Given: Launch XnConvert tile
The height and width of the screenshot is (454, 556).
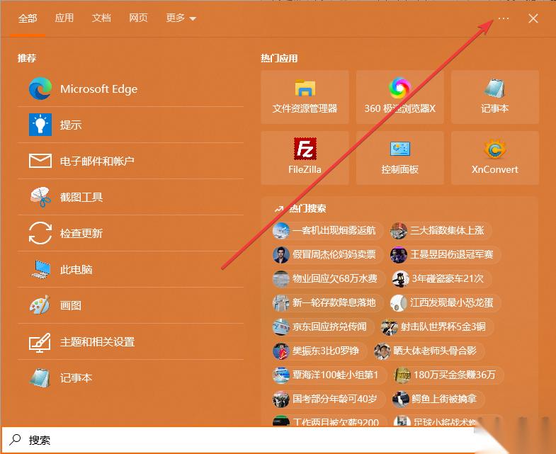Looking at the screenshot, I should tap(495, 158).
